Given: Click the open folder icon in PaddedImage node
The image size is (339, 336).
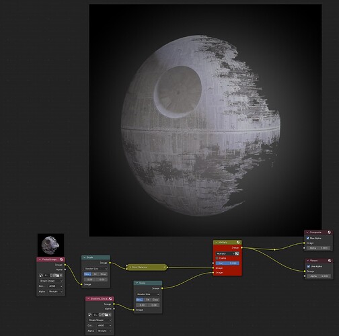Looking at the screenshot, I should point(58,276).
